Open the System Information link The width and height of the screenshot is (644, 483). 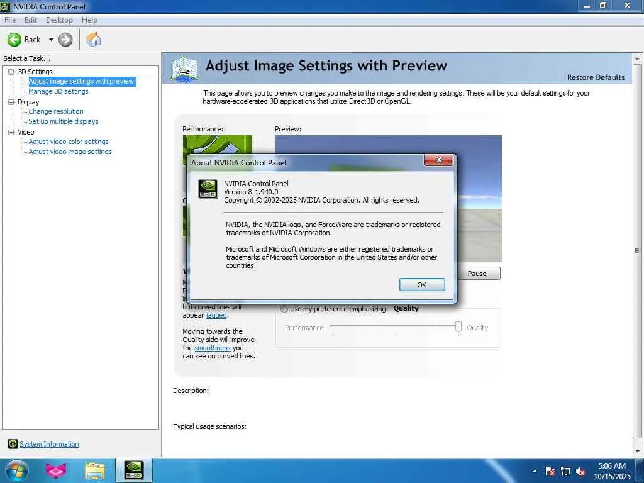(49, 444)
